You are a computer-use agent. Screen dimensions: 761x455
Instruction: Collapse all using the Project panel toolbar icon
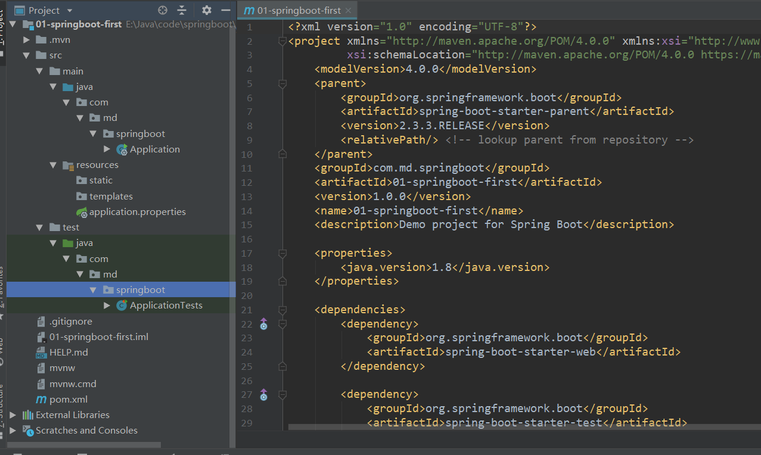click(x=182, y=10)
